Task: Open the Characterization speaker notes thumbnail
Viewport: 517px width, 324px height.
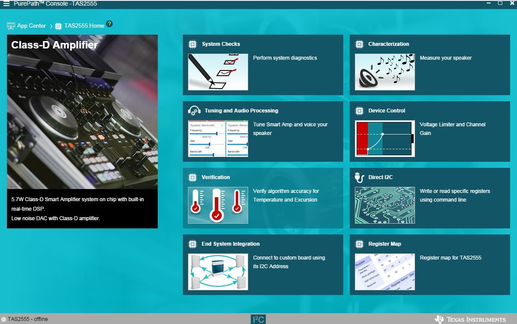Action: click(385, 72)
